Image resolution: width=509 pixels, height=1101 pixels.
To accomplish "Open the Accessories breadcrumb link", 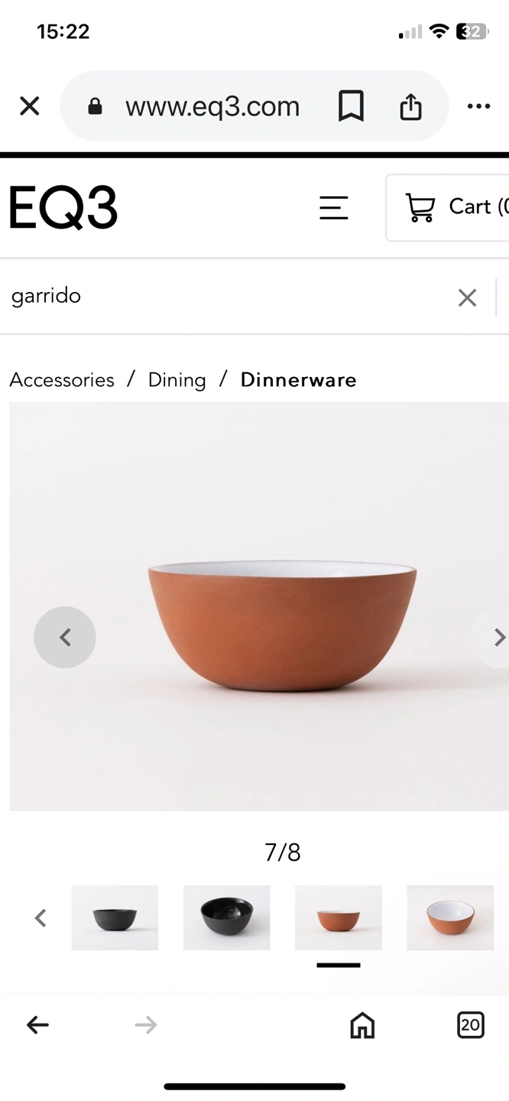I will click(62, 380).
